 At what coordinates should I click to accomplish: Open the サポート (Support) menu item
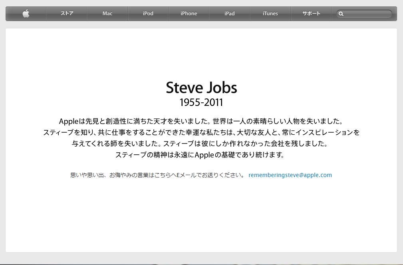311,13
